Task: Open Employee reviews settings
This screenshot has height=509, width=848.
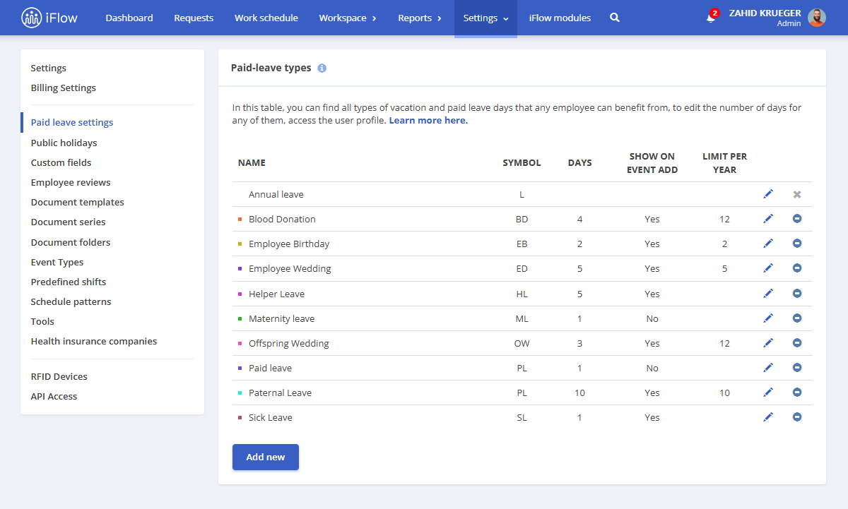Action: [x=71, y=183]
